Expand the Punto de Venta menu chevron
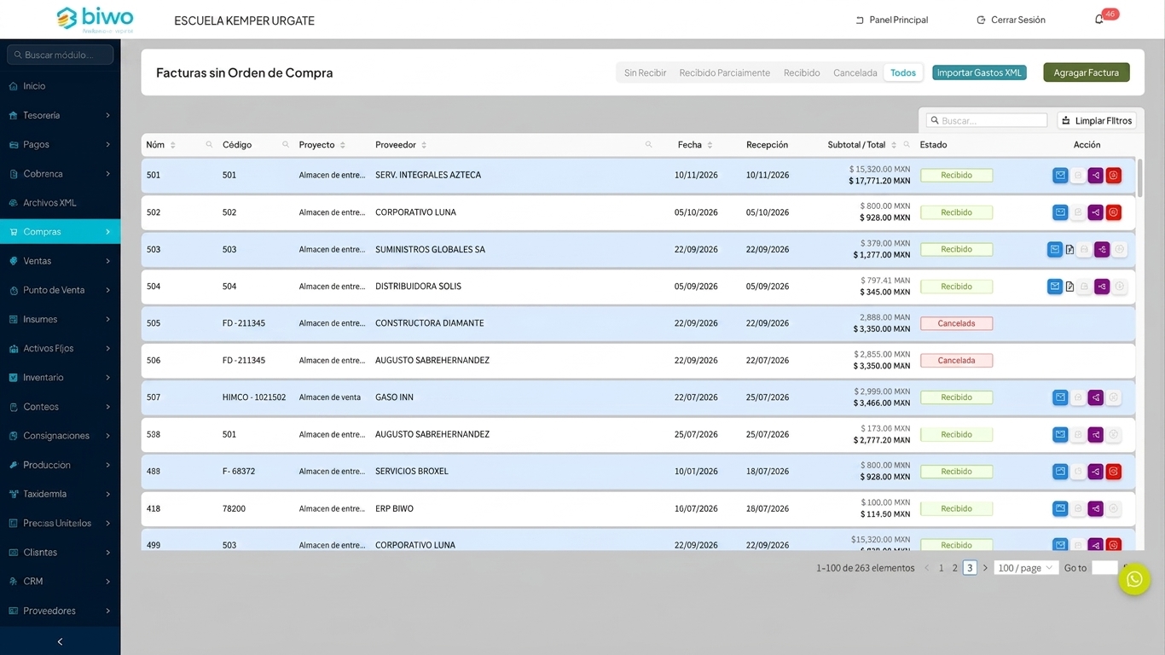The image size is (1165, 655). (107, 290)
